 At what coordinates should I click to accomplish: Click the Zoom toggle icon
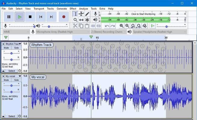145,26
